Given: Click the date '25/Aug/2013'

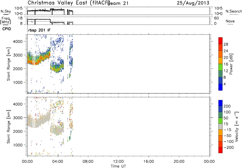Looking at the screenshot, I should [x=193, y=3].
